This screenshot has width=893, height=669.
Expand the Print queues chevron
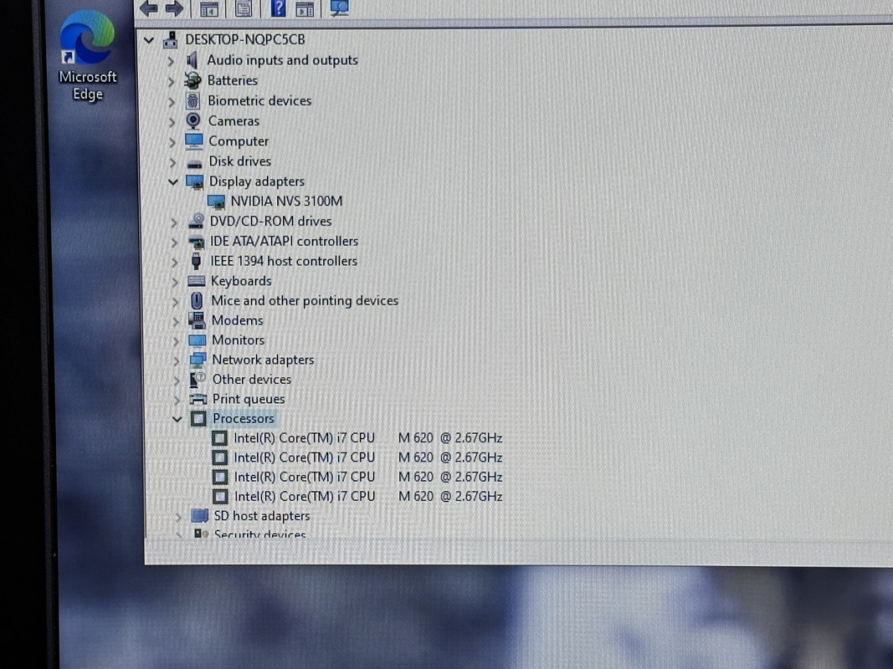(177, 400)
